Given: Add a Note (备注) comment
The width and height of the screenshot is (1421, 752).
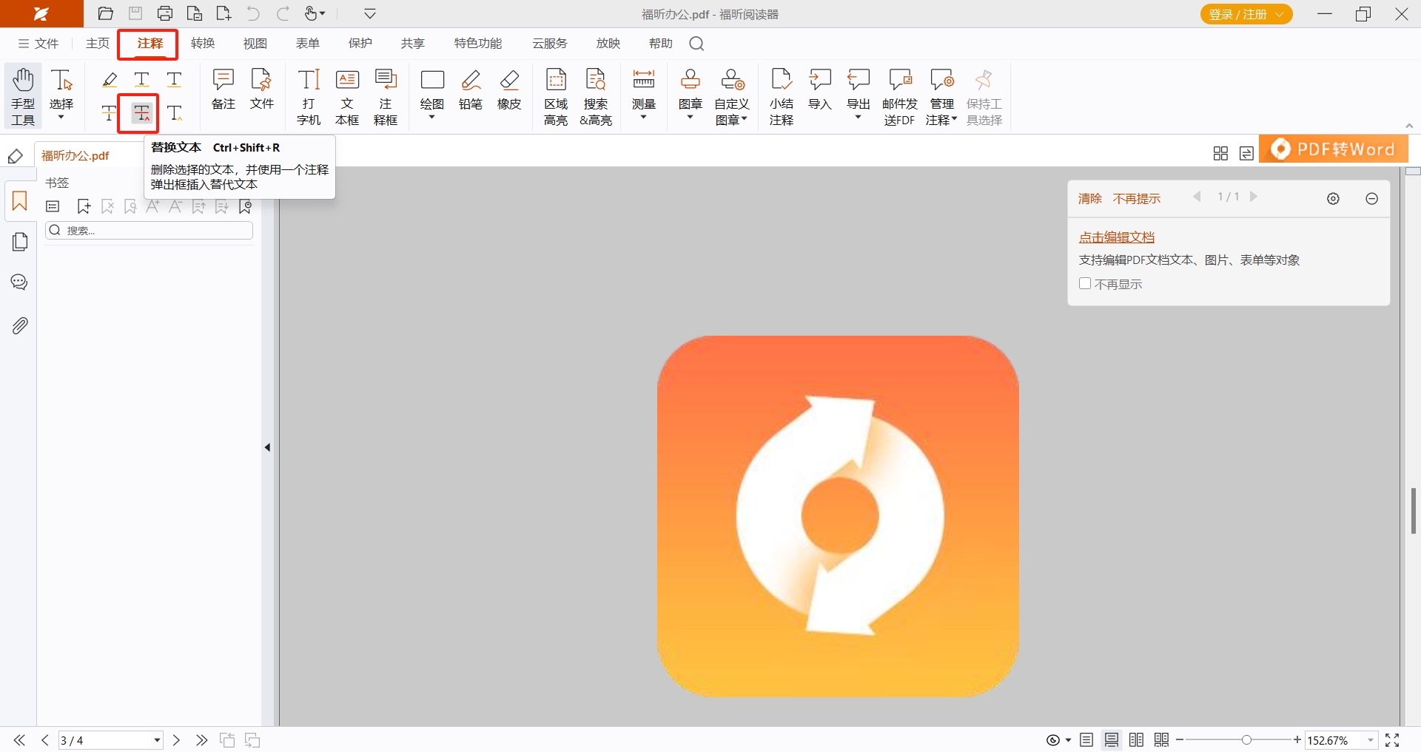Looking at the screenshot, I should coord(223,90).
